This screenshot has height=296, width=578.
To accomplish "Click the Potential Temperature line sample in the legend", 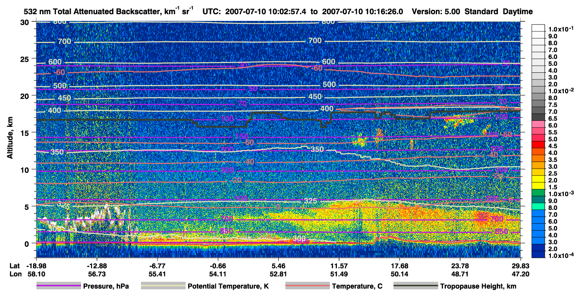I will coord(163,286).
